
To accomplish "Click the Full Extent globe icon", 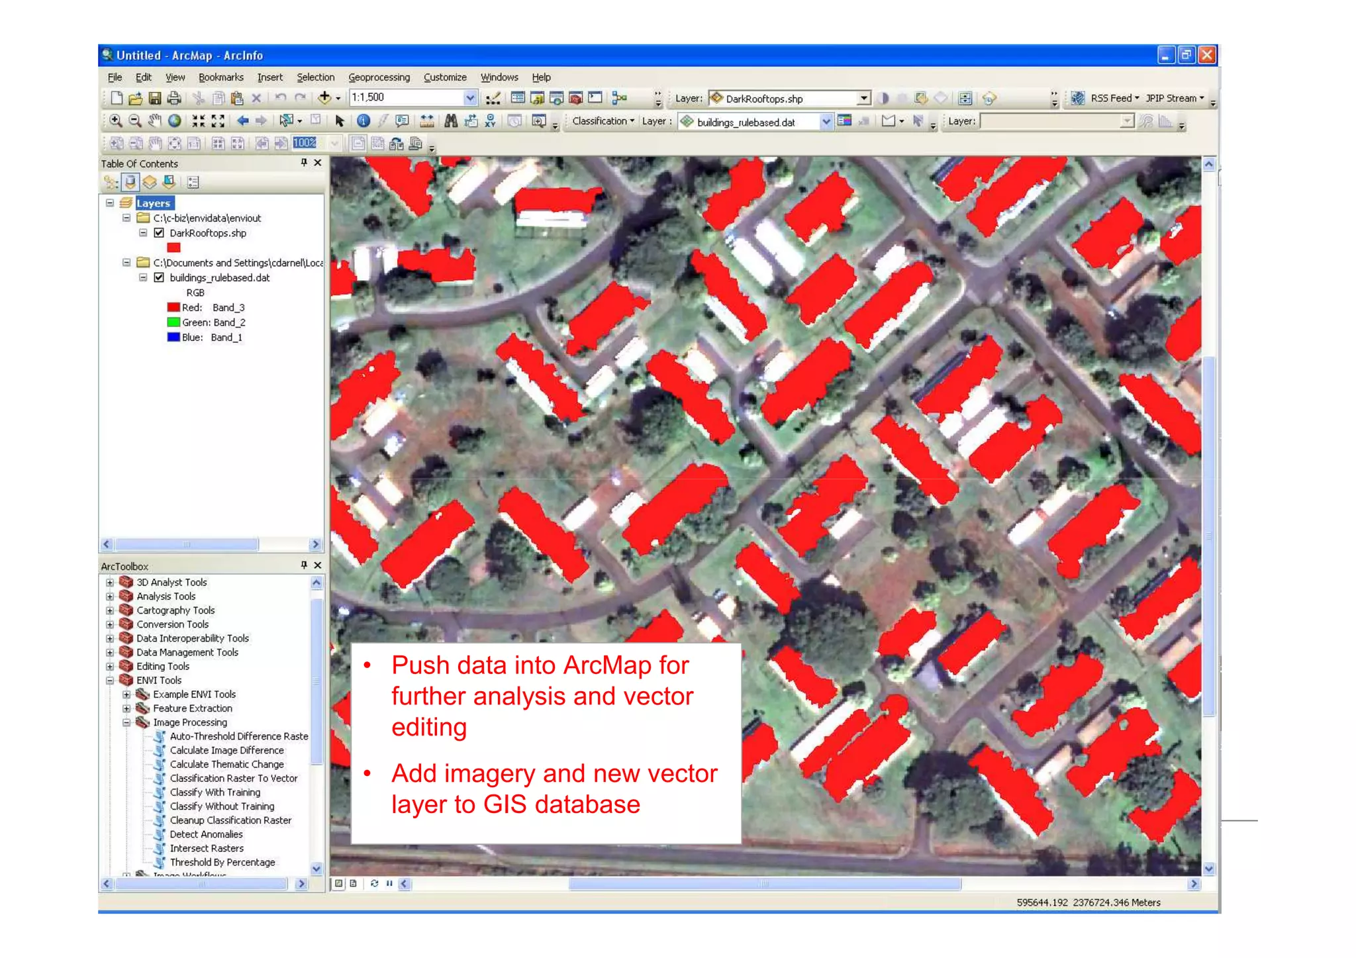I will pos(175,120).
